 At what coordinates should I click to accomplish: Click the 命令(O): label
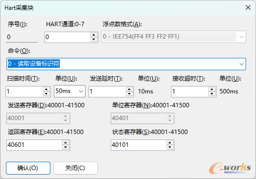(x=19, y=51)
